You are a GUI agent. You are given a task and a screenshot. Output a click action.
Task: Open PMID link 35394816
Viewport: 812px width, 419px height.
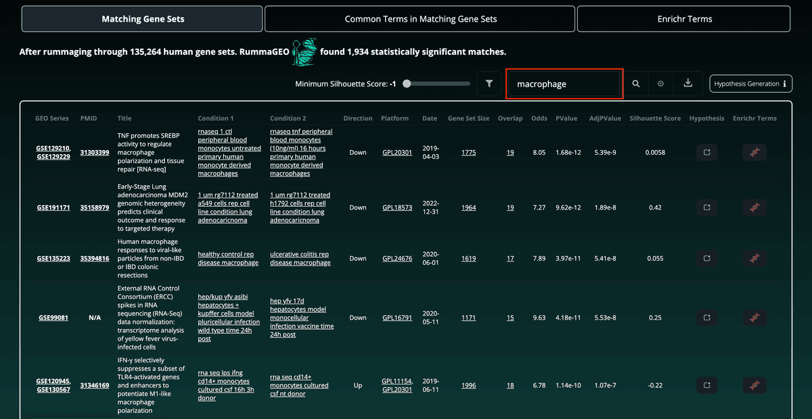click(95, 258)
